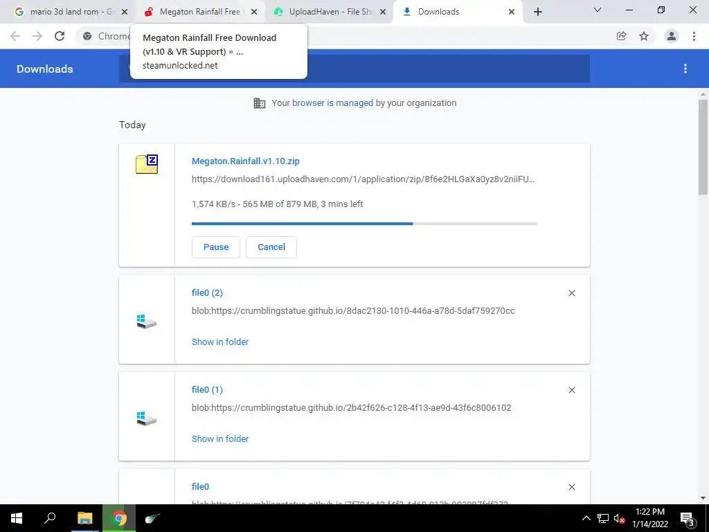709x532 pixels.
Task: Switch to the UploadHaven tab
Action: tap(327, 12)
